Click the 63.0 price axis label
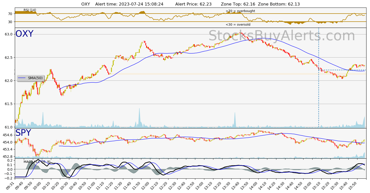This screenshot has height=193, width=370. tap(9, 34)
